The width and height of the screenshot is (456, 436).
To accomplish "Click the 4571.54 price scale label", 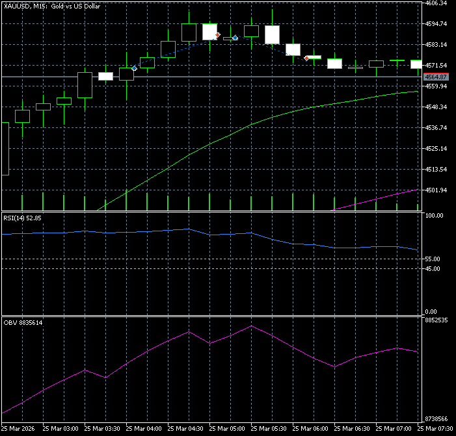I will click(x=436, y=66).
